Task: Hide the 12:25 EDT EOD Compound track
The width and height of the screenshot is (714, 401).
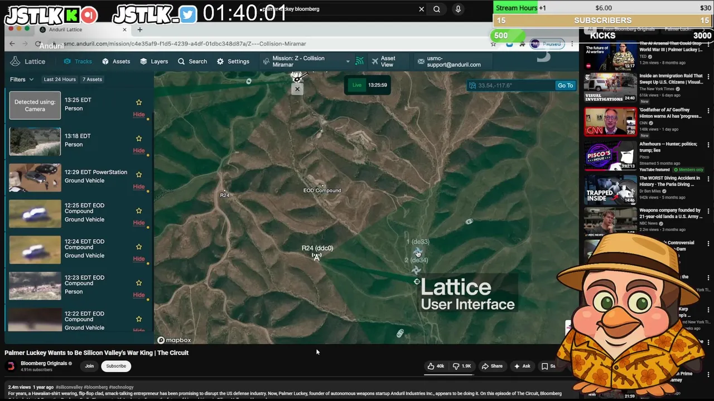Action: click(139, 223)
